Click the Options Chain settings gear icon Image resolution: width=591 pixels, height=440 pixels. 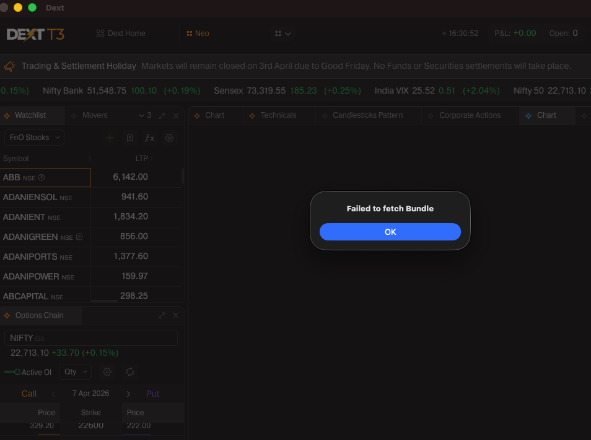(x=107, y=372)
